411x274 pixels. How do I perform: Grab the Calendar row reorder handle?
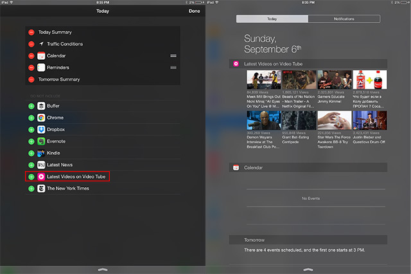[173, 56]
